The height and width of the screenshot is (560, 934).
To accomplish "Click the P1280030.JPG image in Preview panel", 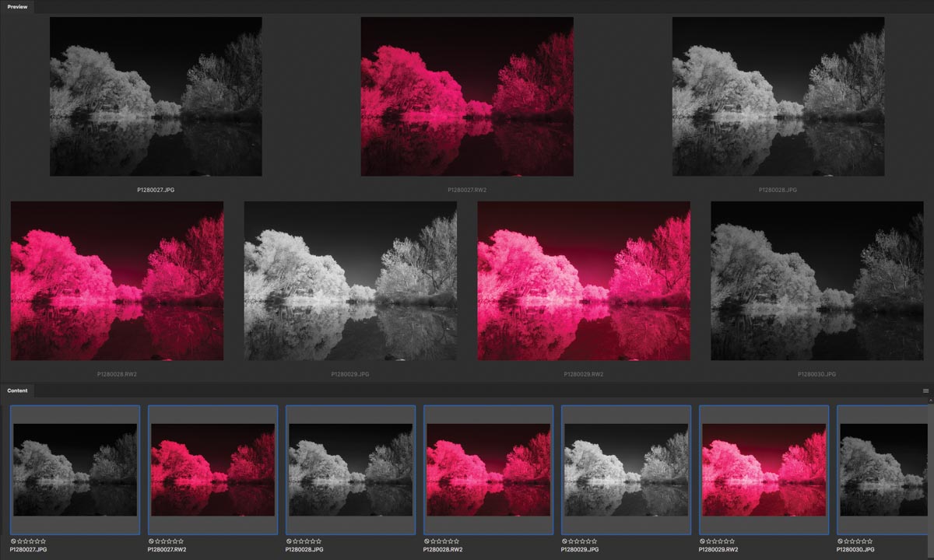I will [x=817, y=281].
